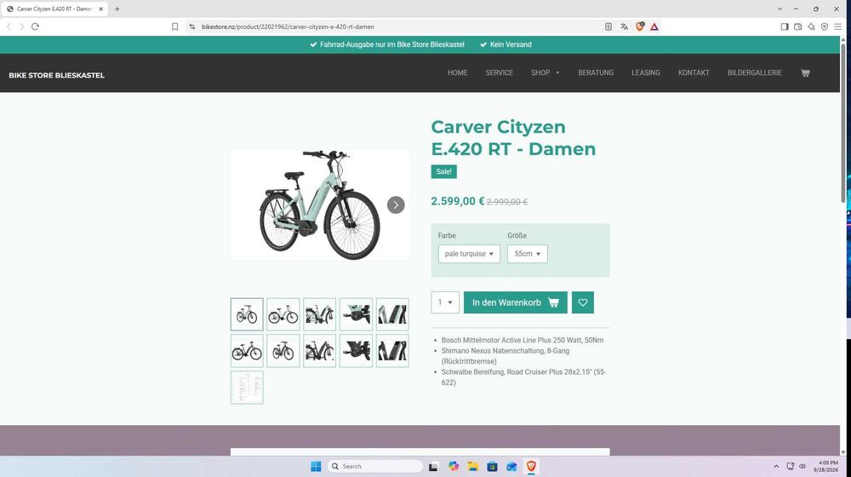Open browser sidebar panel icon

pyautogui.click(x=785, y=26)
